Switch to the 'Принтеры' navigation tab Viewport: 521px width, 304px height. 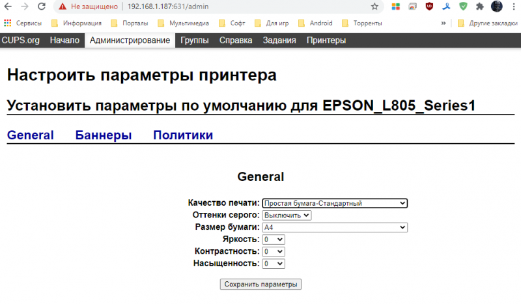326,40
